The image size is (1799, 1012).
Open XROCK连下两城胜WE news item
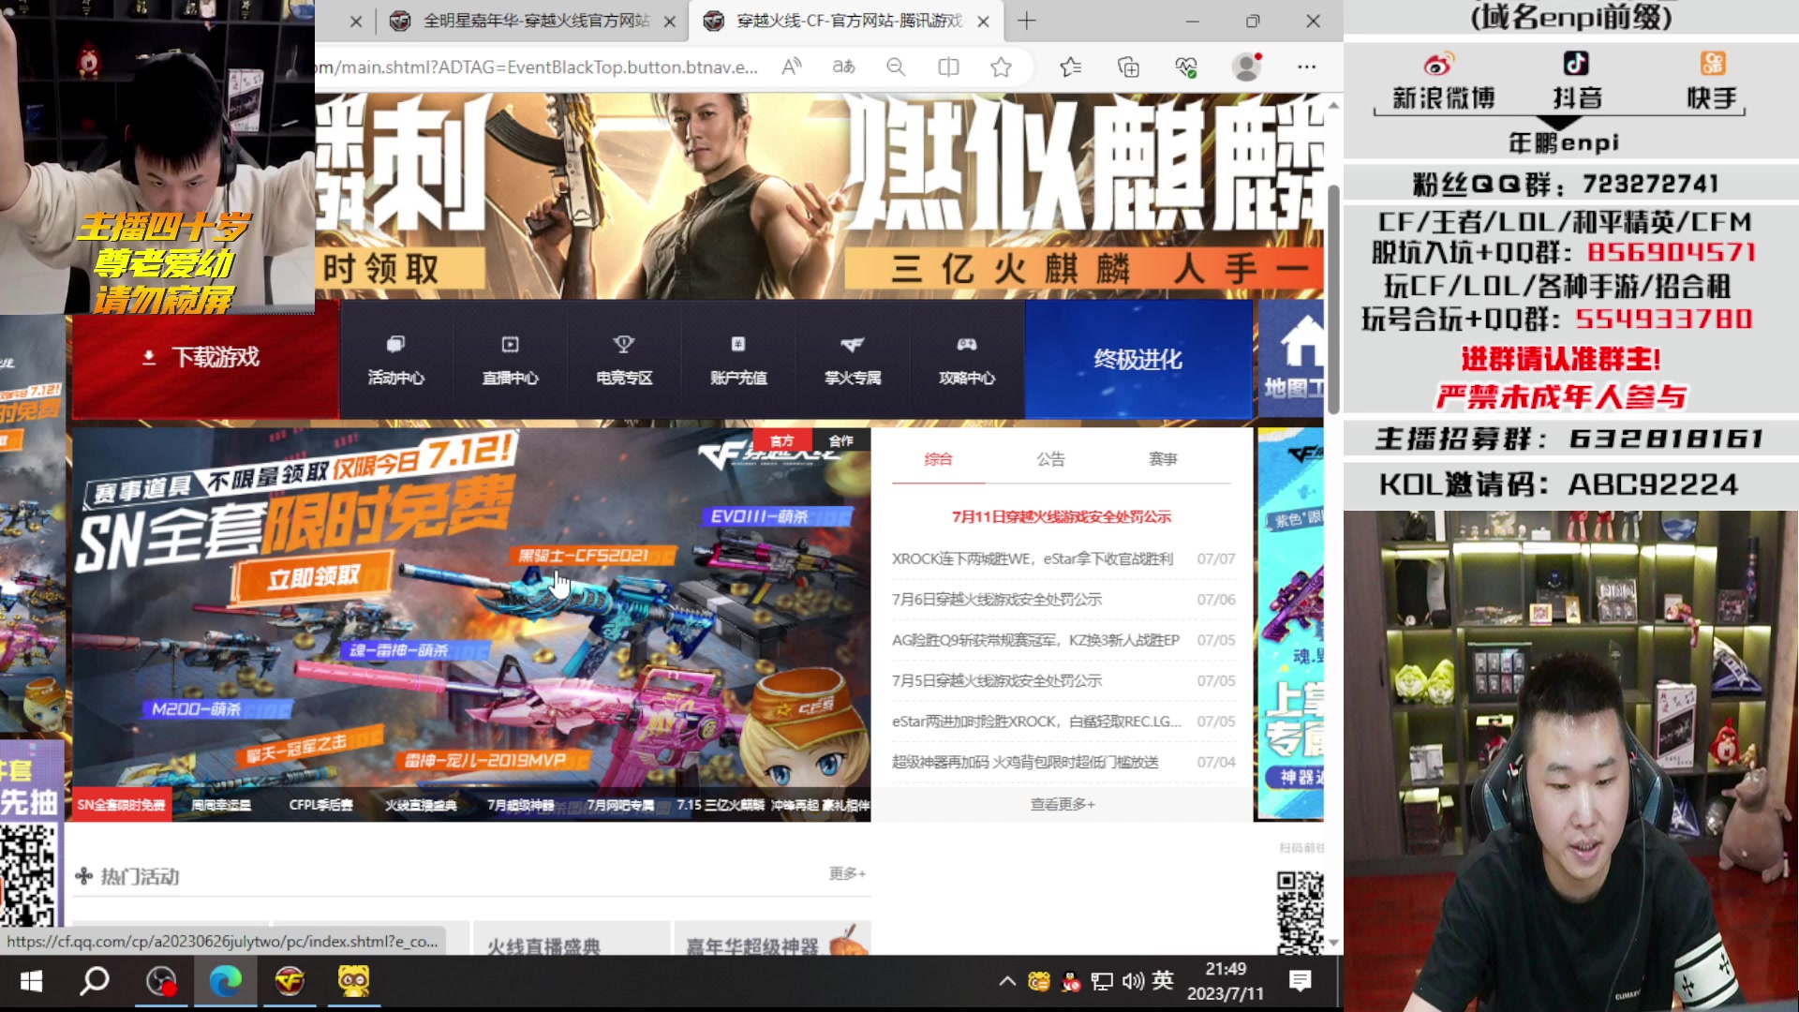1032,558
